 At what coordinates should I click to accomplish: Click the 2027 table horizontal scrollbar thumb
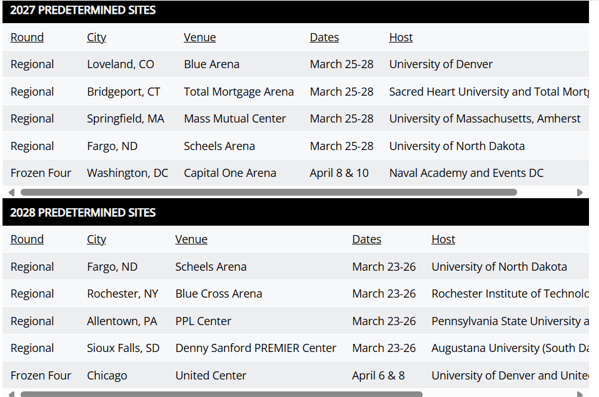pos(269,192)
